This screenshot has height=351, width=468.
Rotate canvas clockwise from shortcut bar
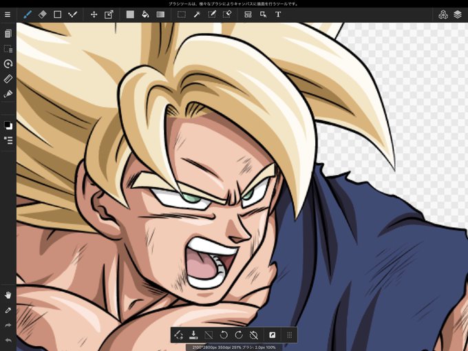point(239,335)
